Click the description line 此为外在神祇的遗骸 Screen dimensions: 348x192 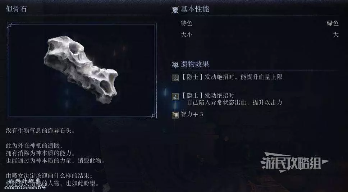pos(35,146)
